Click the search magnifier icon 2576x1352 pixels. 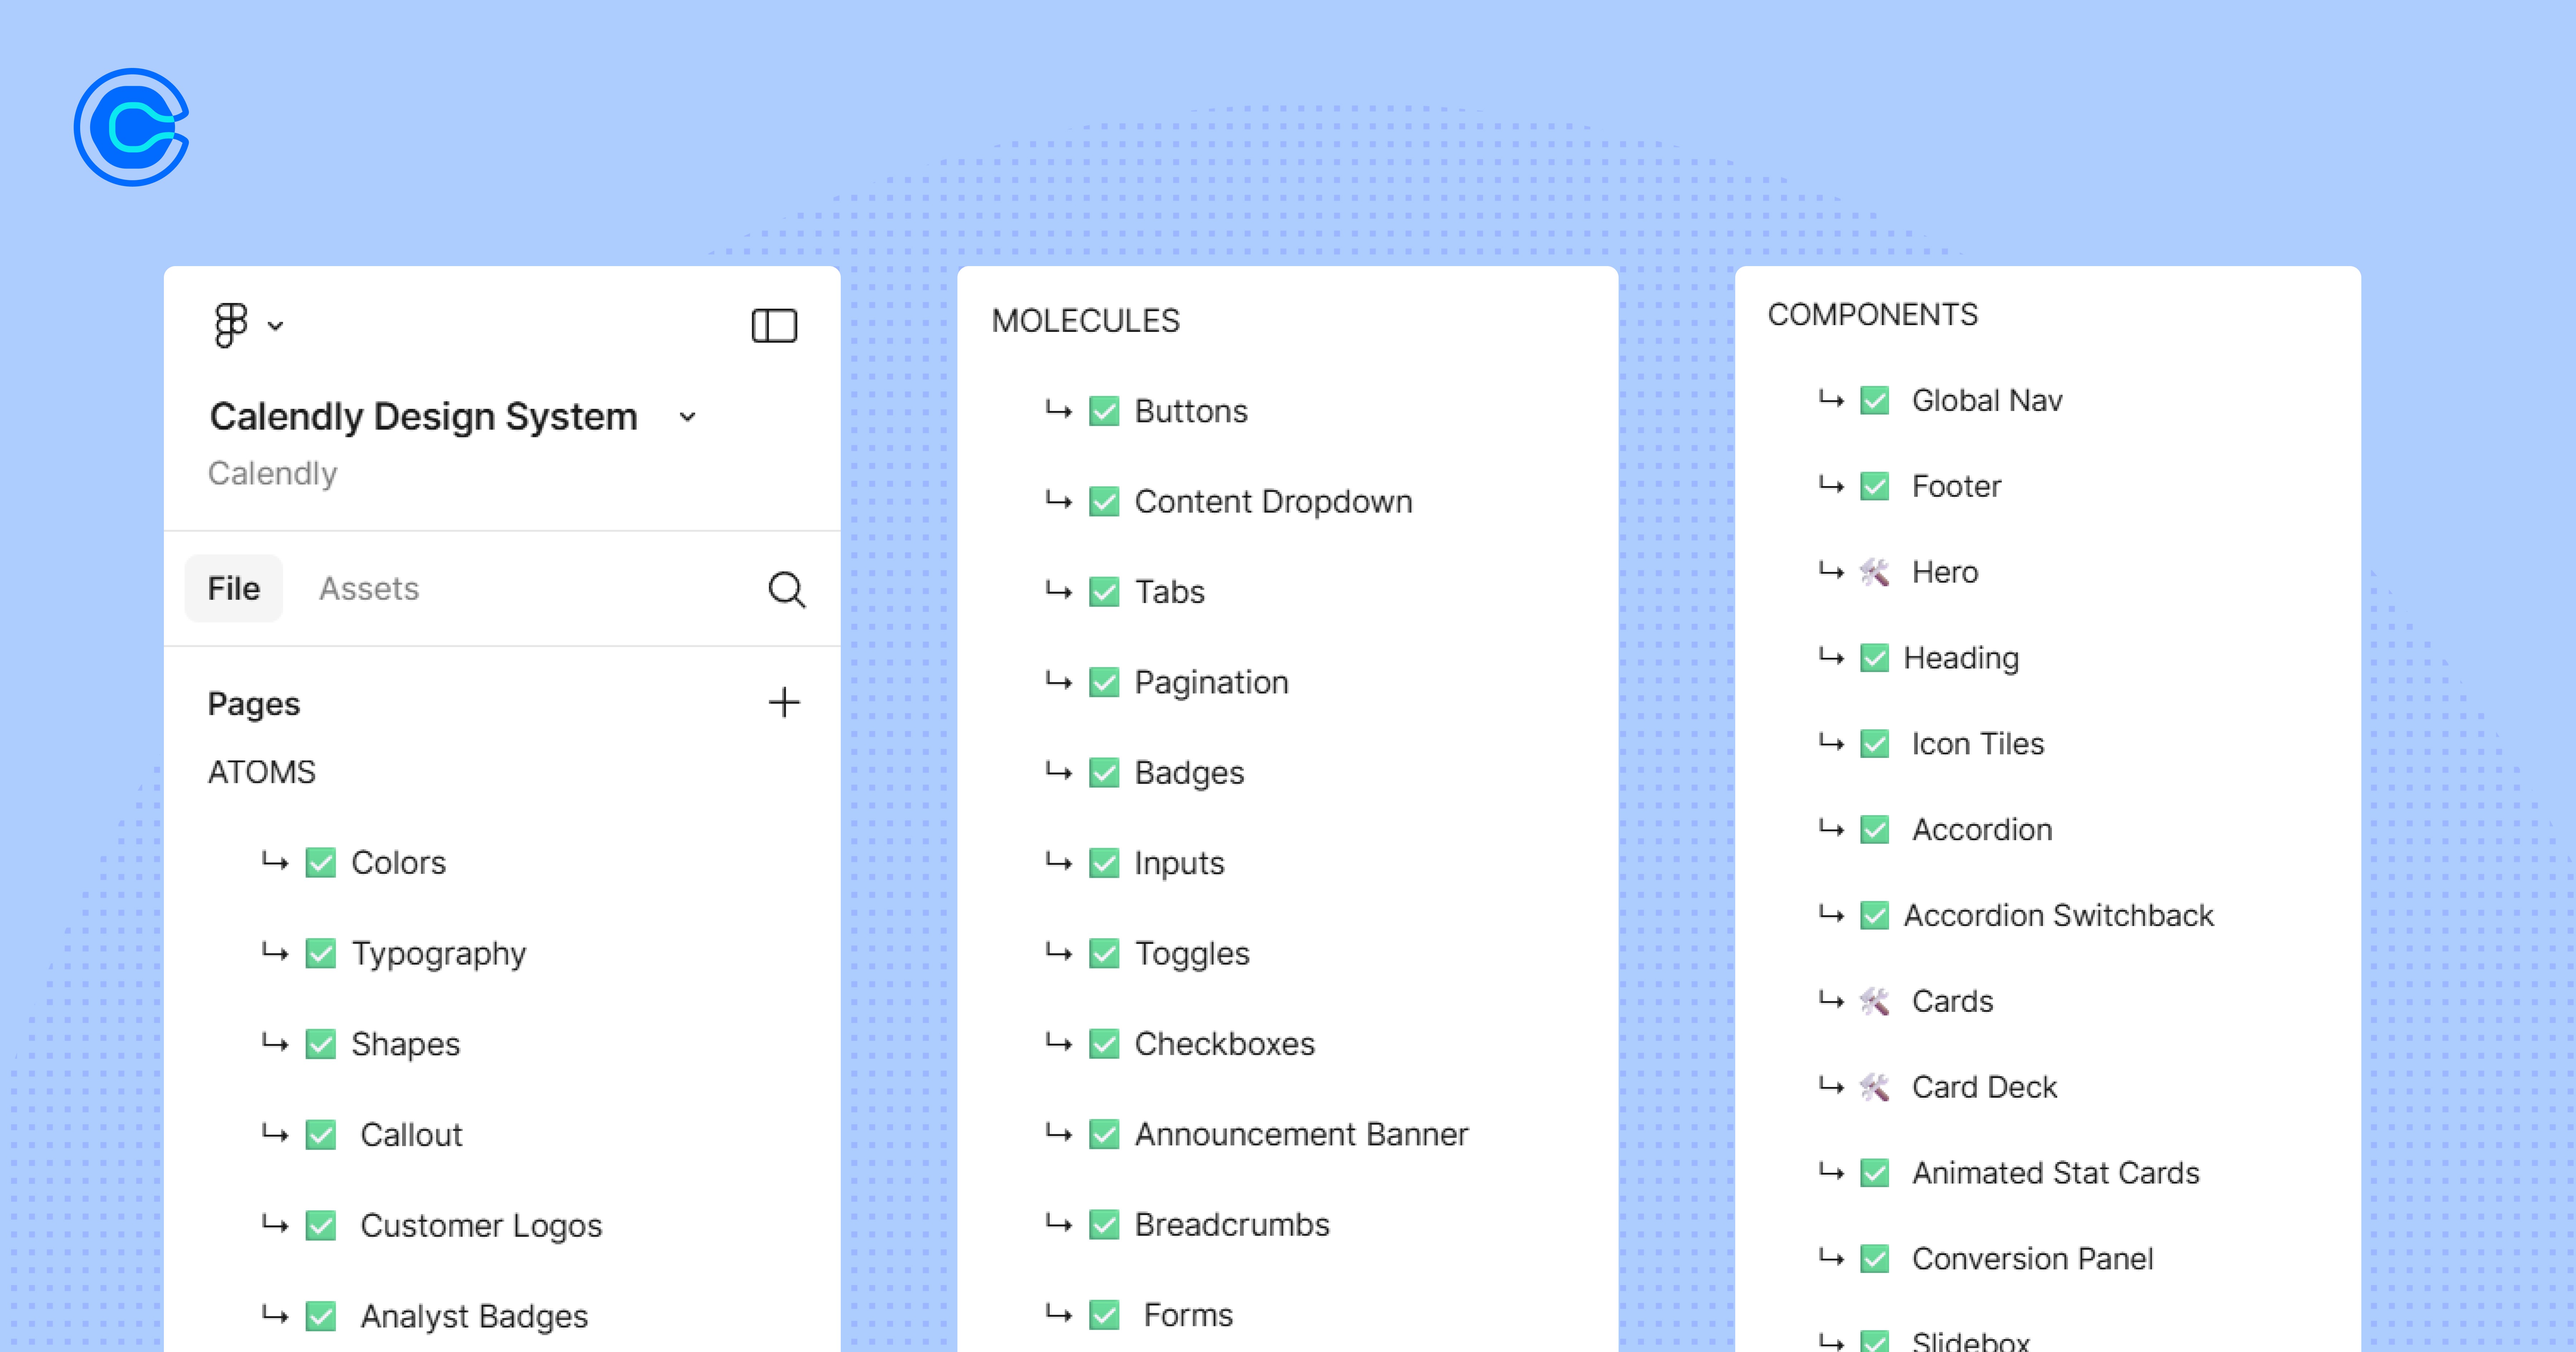tap(786, 589)
